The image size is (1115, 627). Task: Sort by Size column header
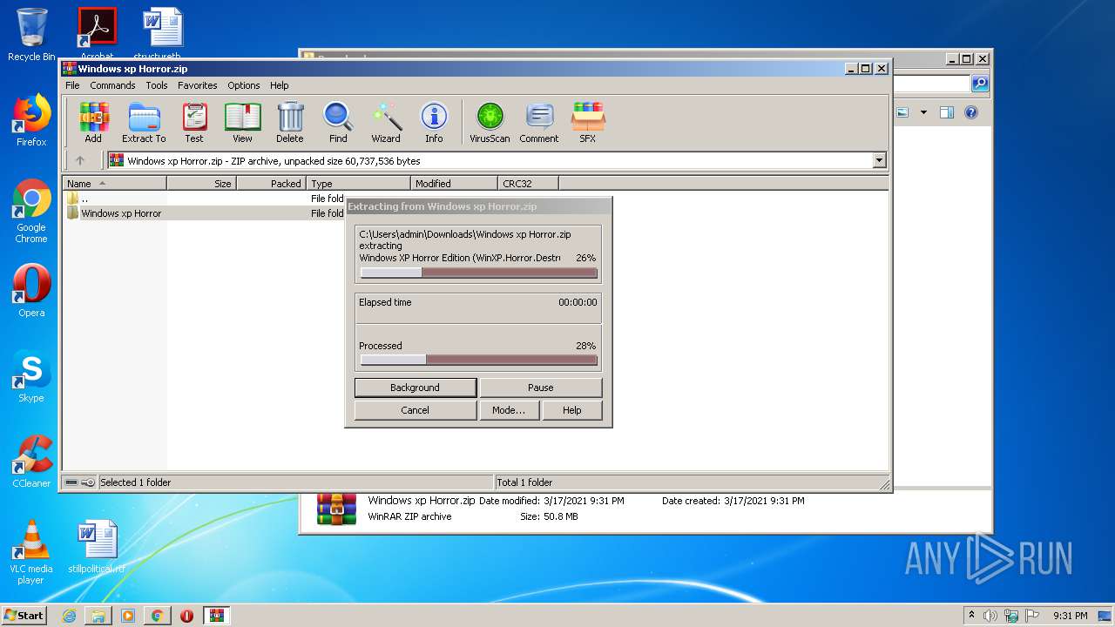[201, 184]
